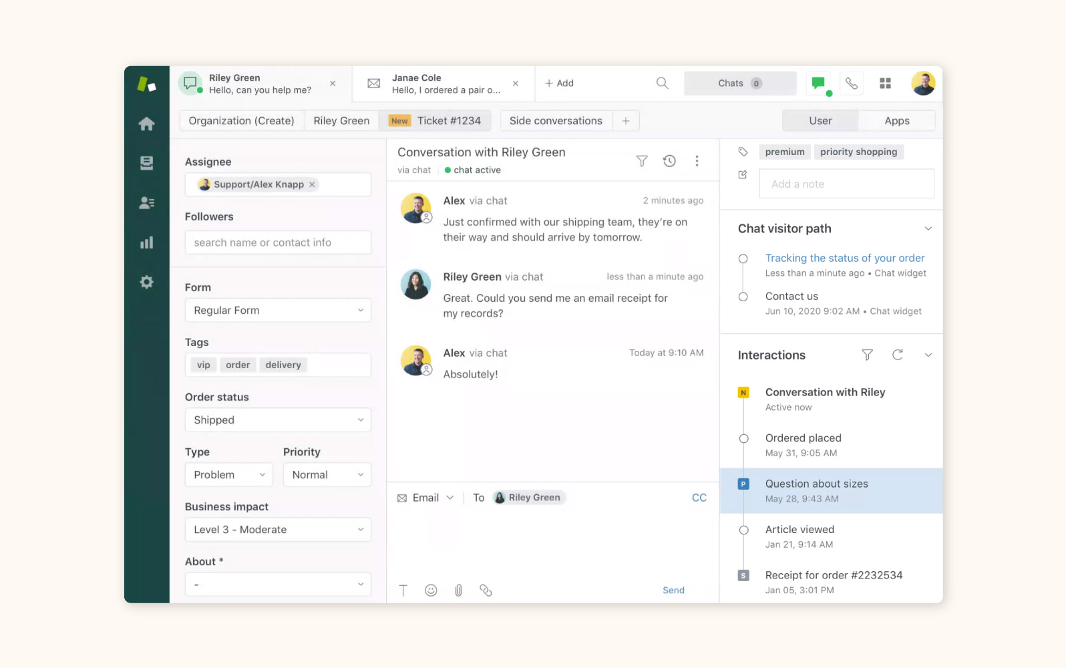Refresh the Interactions list
The width and height of the screenshot is (1066, 668).
point(898,355)
